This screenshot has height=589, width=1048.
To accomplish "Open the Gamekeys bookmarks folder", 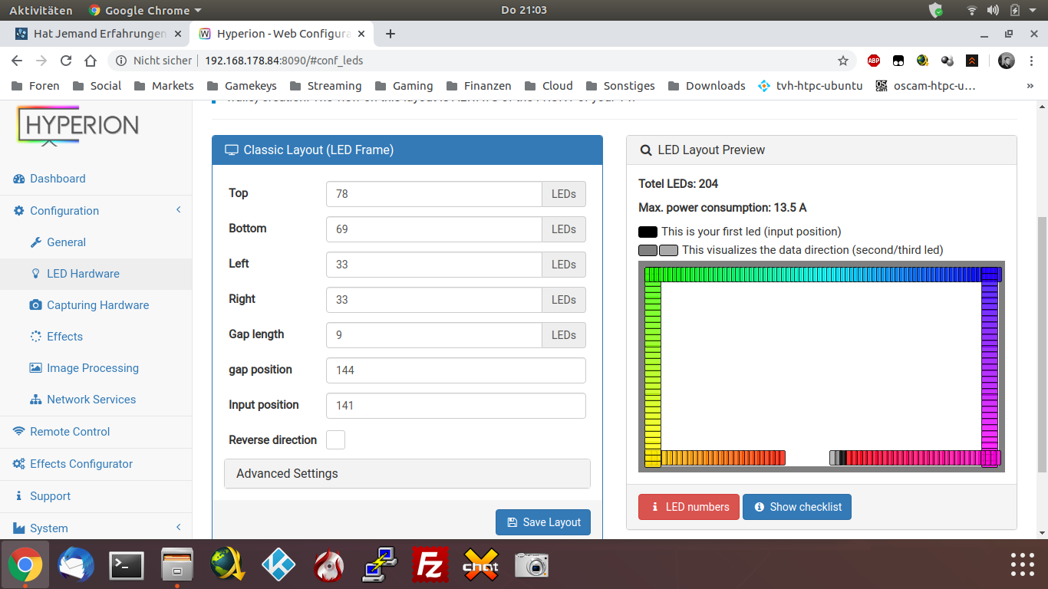I will click(x=242, y=86).
